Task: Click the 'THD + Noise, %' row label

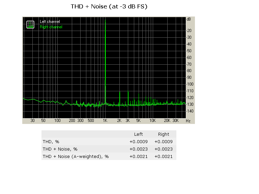Action: (x=60, y=149)
